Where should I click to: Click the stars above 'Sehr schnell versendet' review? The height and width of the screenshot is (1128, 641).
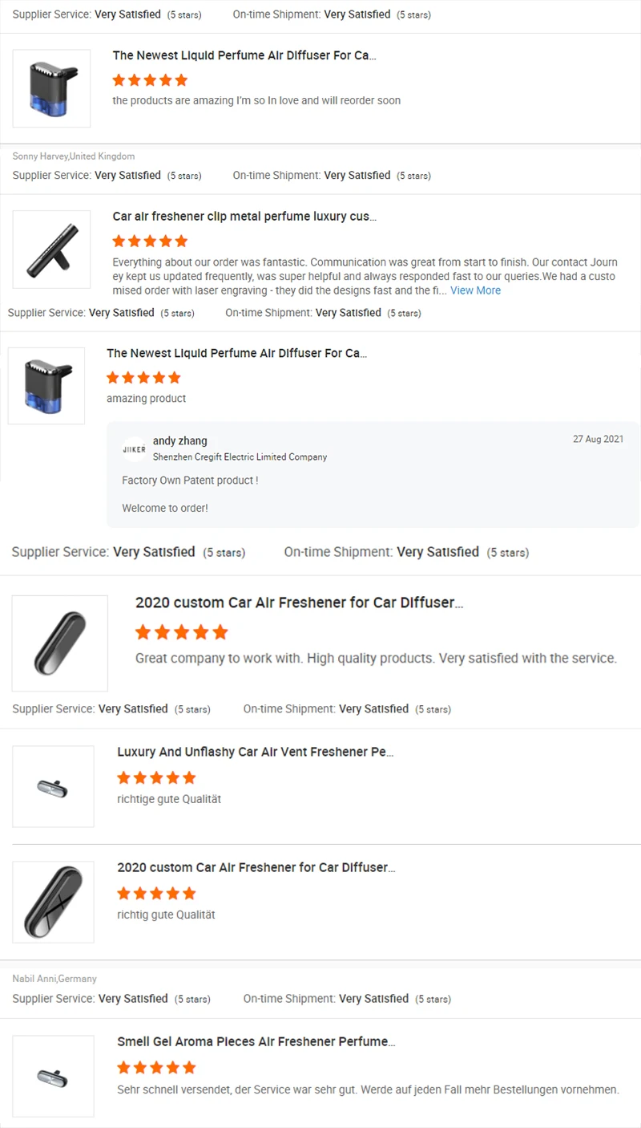tap(156, 1067)
